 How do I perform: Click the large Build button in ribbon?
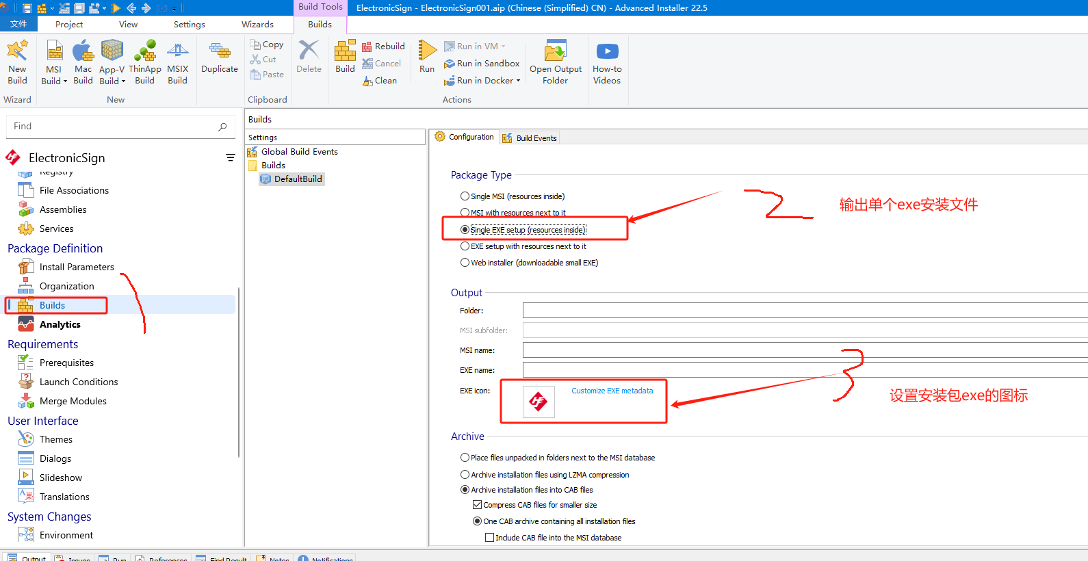point(345,57)
